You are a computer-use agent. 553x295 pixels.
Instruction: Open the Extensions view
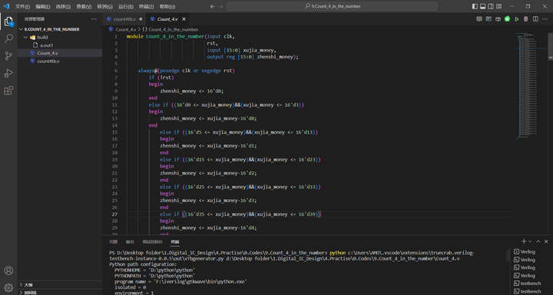click(x=8, y=91)
